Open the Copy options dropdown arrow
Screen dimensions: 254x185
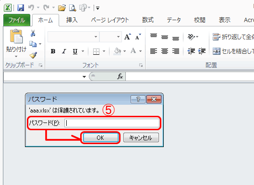pos(40,44)
